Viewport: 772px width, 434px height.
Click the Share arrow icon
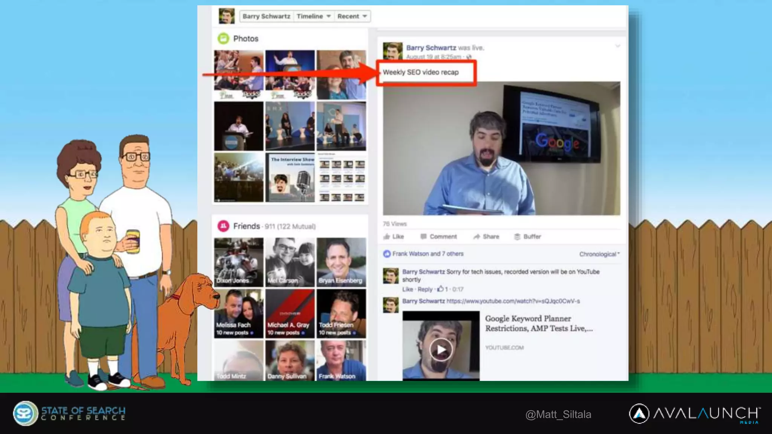476,237
